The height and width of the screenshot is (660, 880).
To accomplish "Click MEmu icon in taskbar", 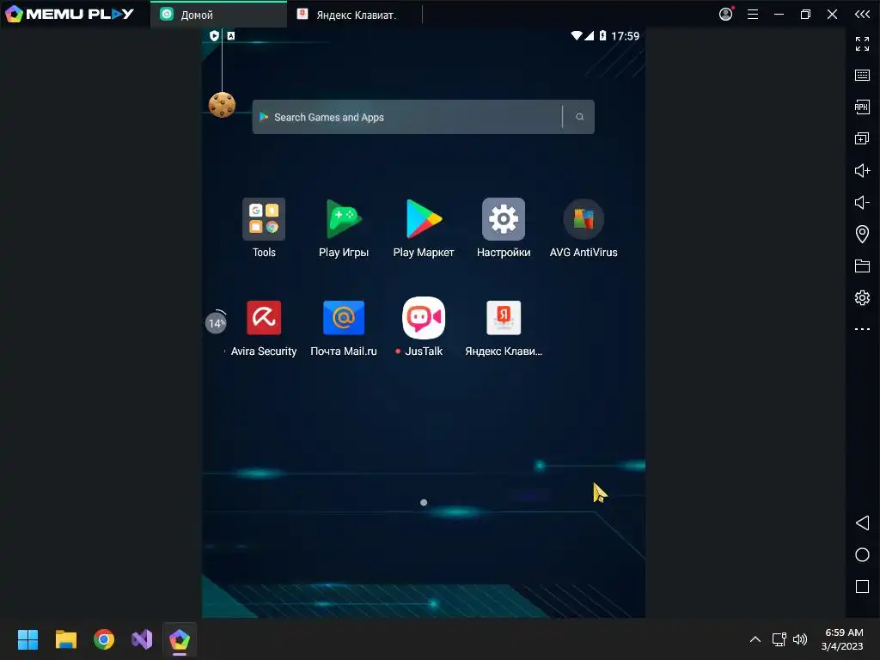I will click(180, 639).
